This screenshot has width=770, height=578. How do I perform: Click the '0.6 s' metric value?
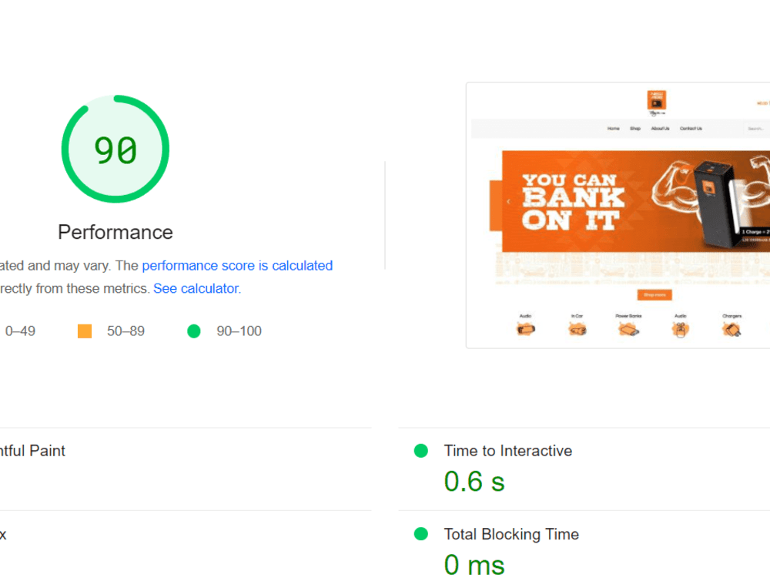point(474,481)
